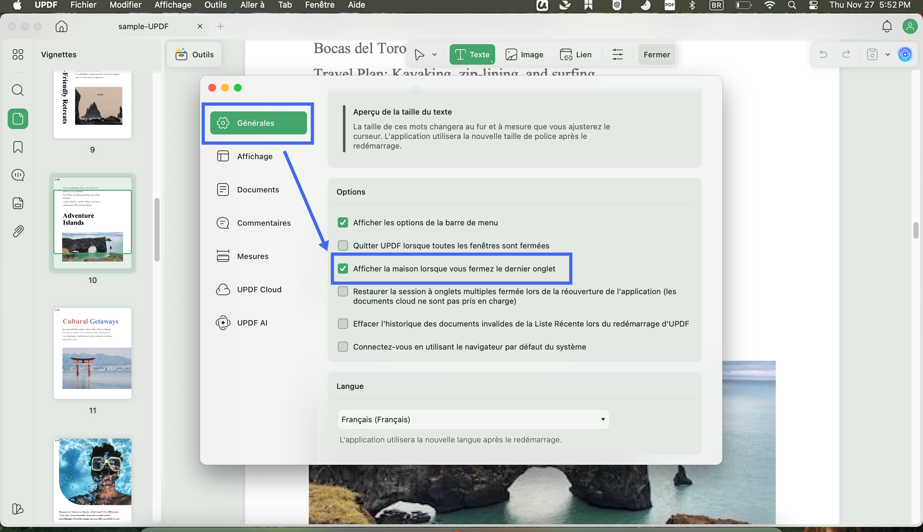
Task: Open the Fichier menu
Action: pyautogui.click(x=83, y=5)
